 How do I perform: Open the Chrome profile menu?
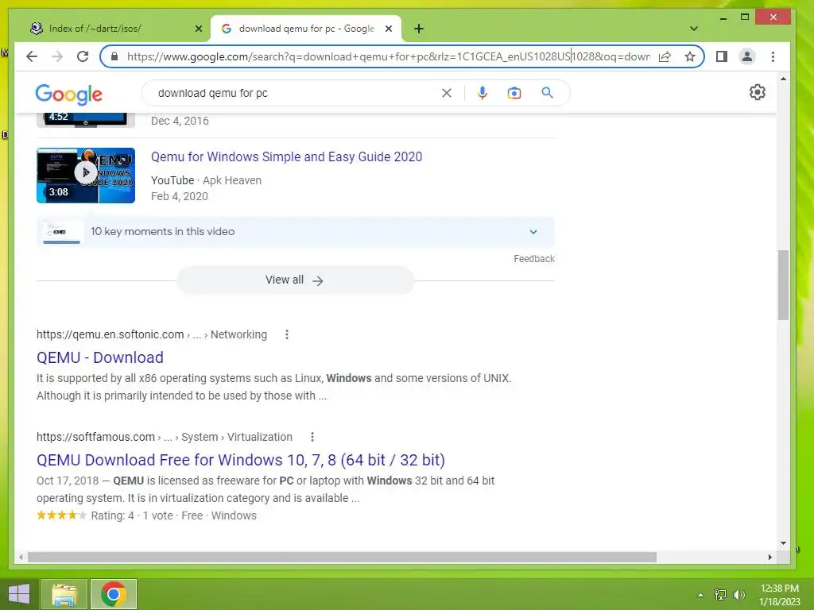pos(747,56)
